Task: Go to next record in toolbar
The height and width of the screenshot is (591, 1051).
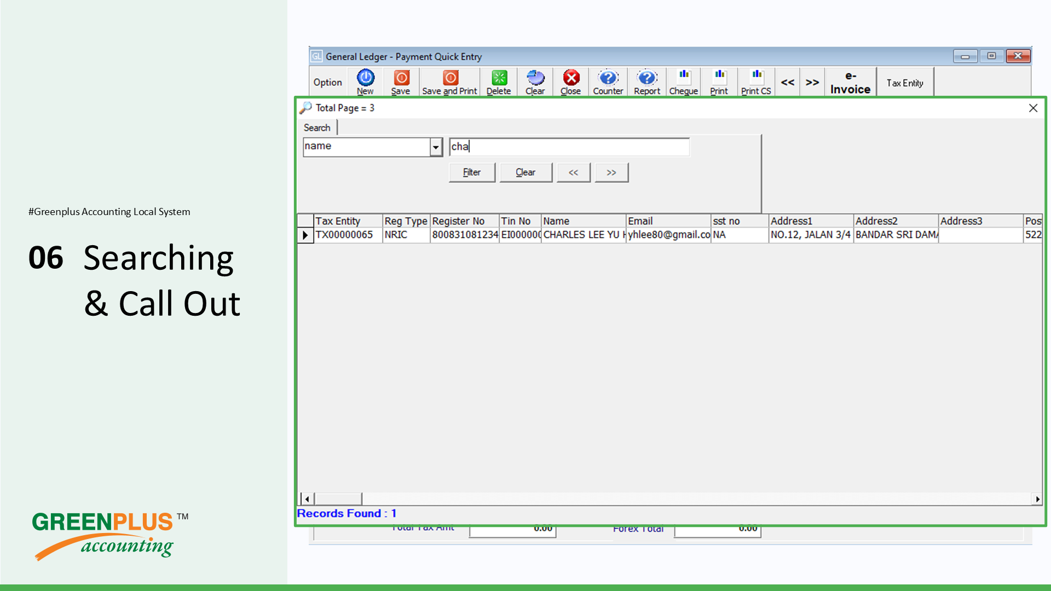Action: coord(812,82)
